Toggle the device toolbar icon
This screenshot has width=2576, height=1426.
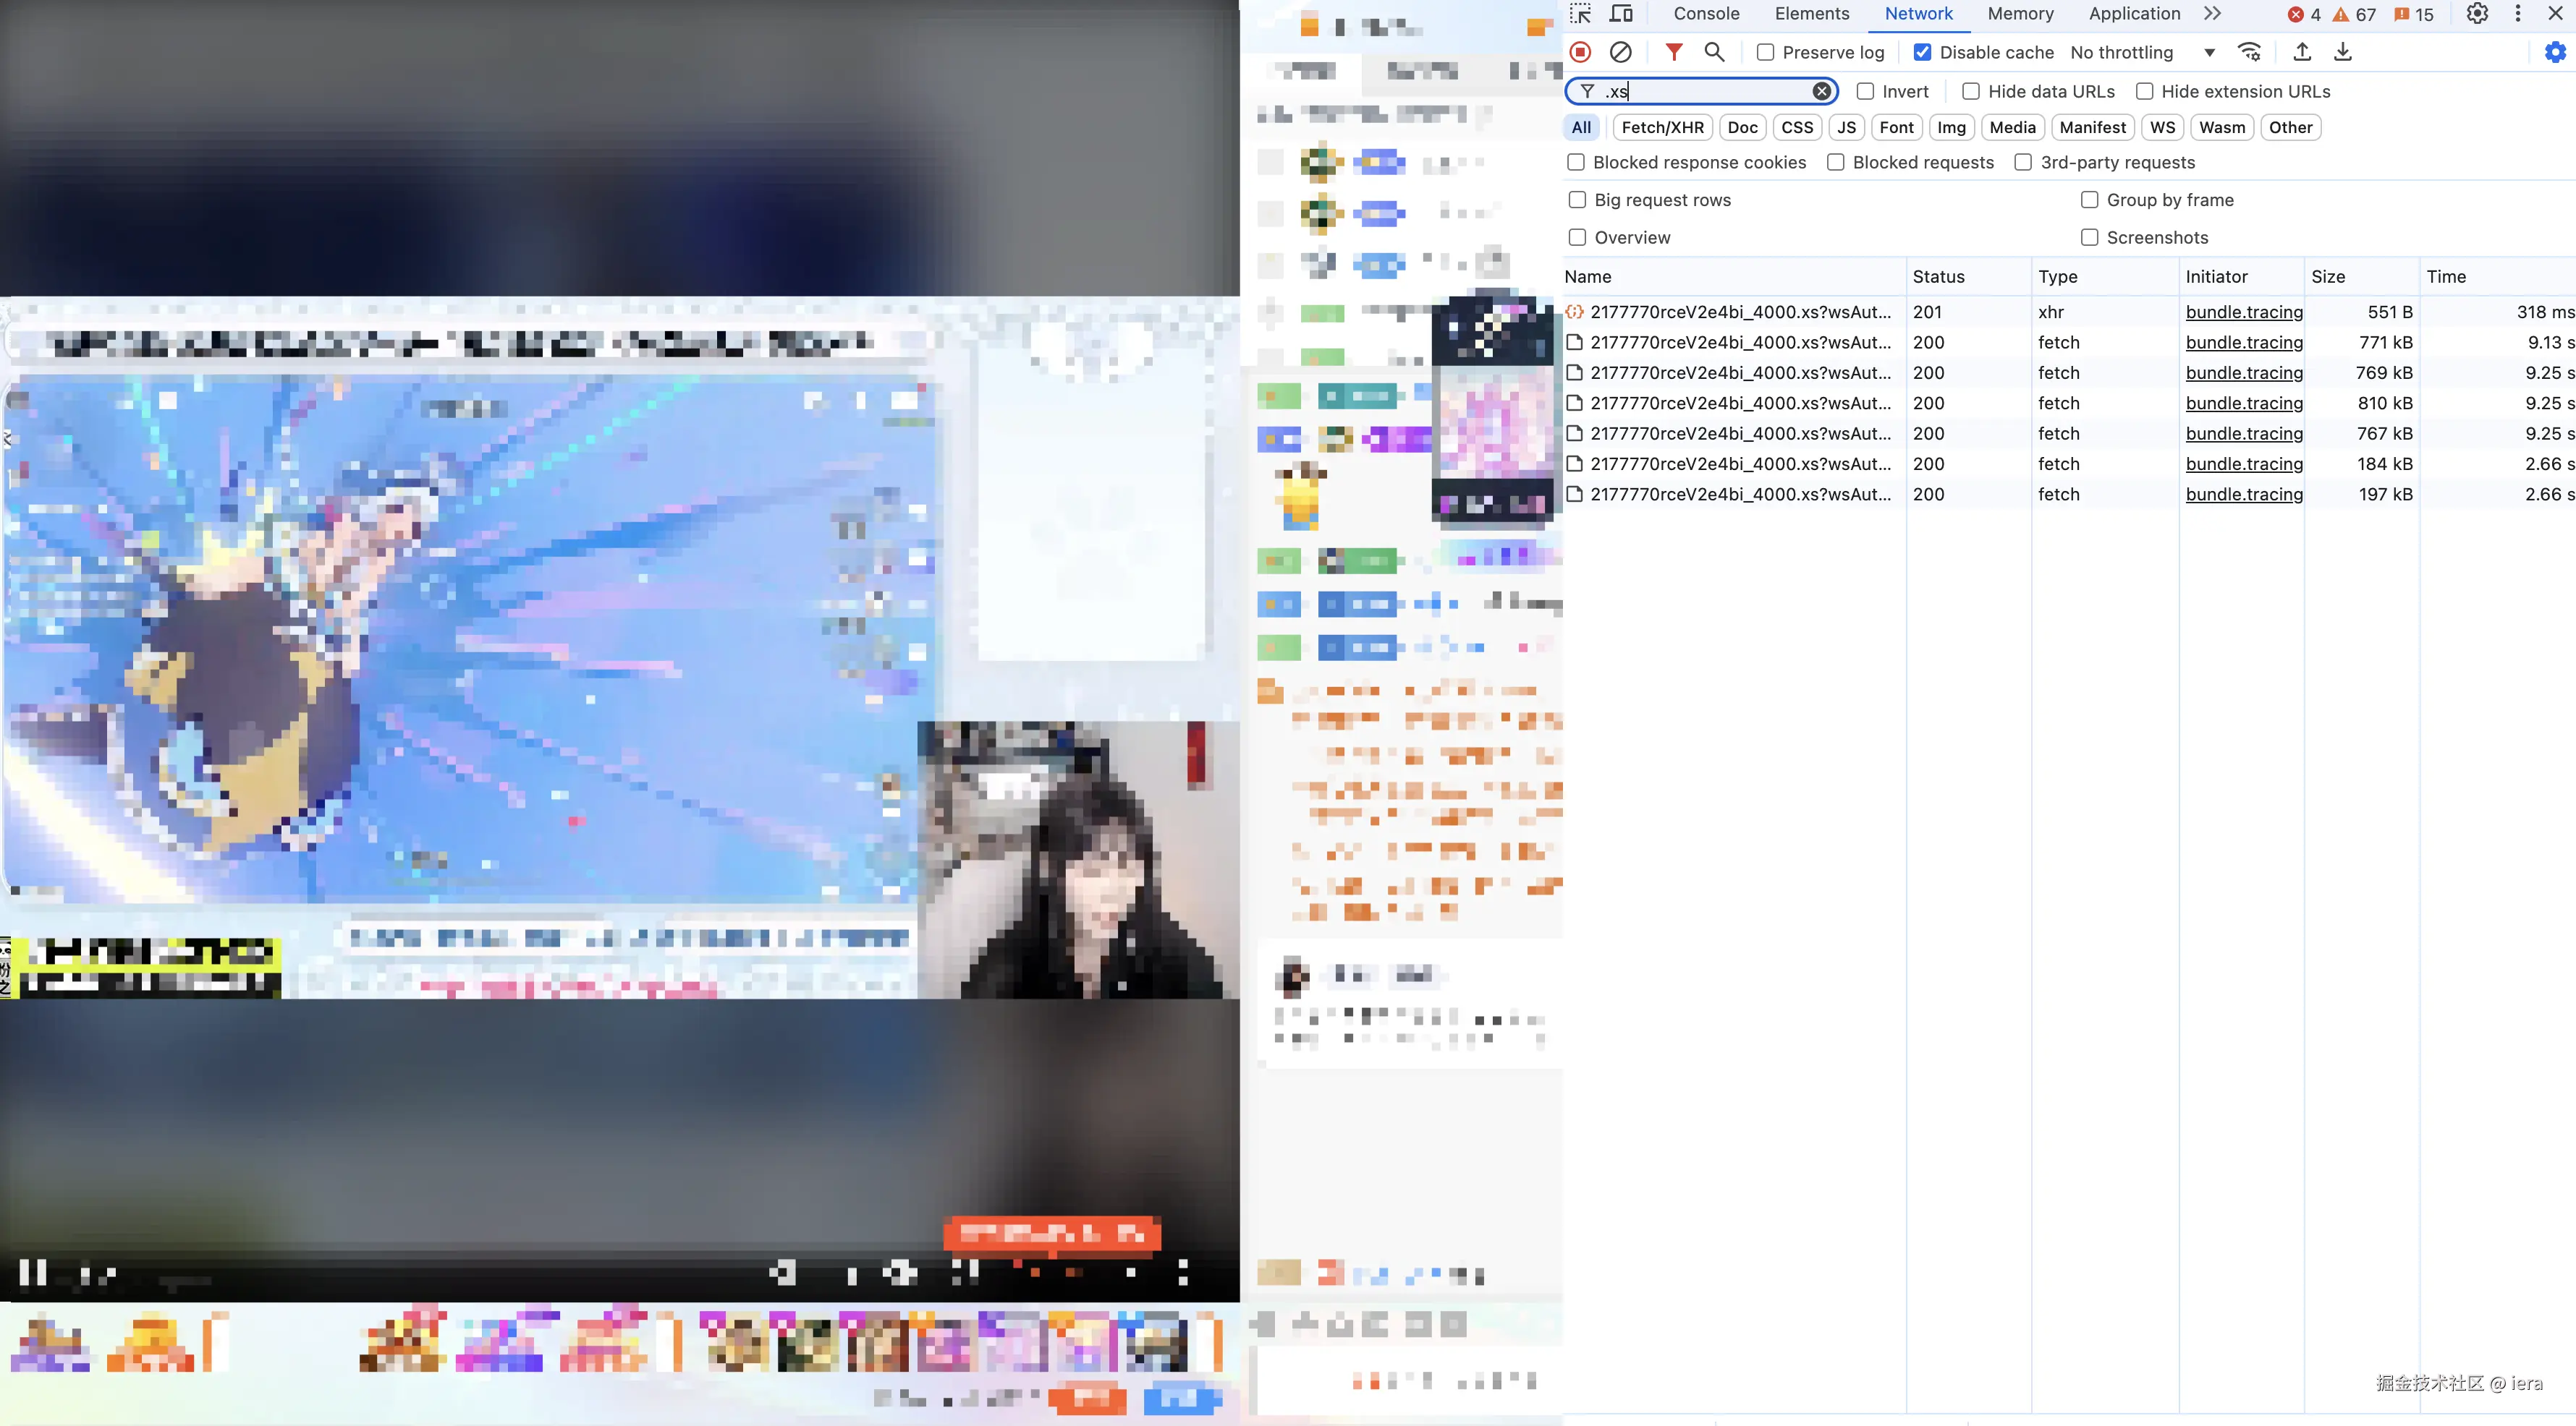(x=1621, y=14)
